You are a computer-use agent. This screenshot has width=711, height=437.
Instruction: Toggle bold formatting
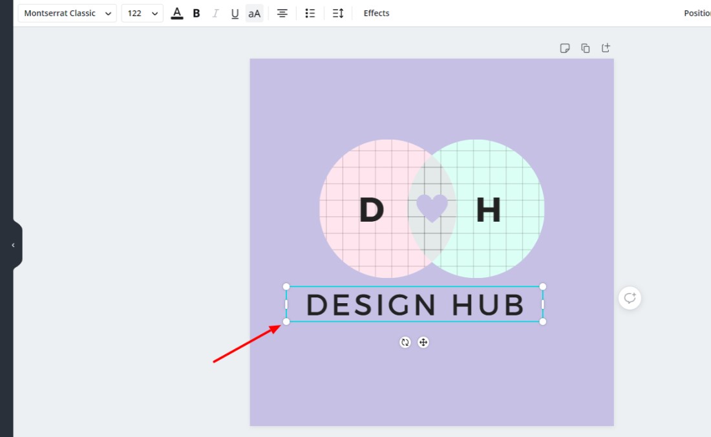click(x=196, y=13)
